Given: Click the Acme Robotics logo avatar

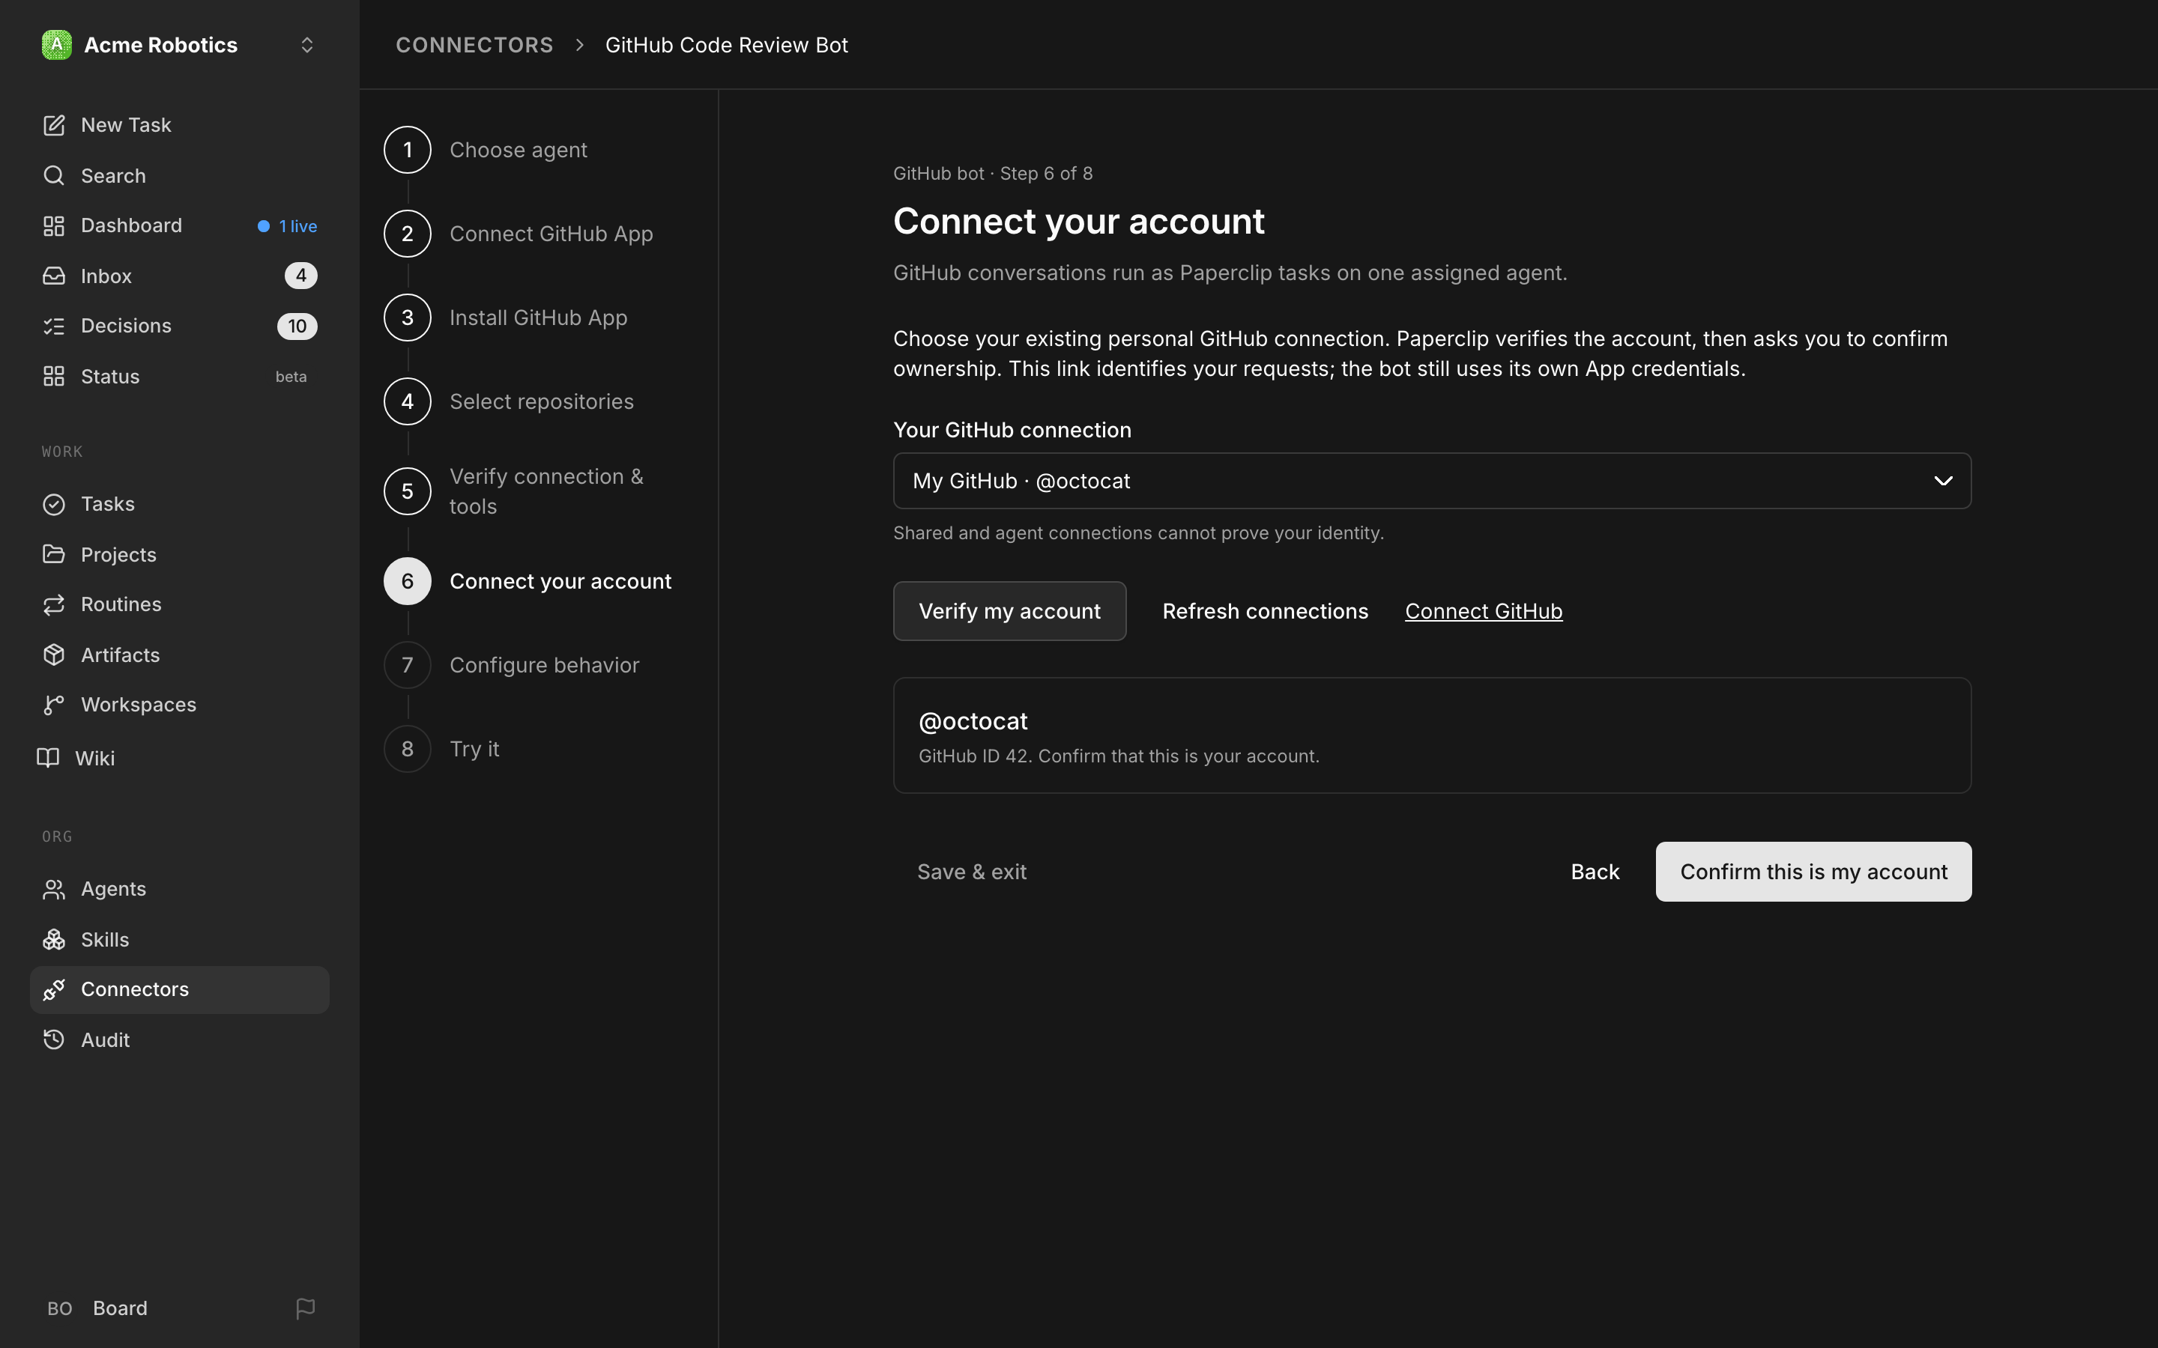Looking at the screenshot, I should pyautogui.click(x=56, y=45).
